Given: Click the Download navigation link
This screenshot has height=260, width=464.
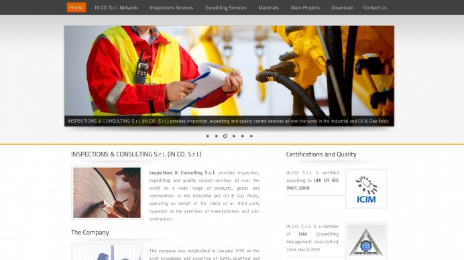Looking at the screenshot, I should [x=342, y=7].
